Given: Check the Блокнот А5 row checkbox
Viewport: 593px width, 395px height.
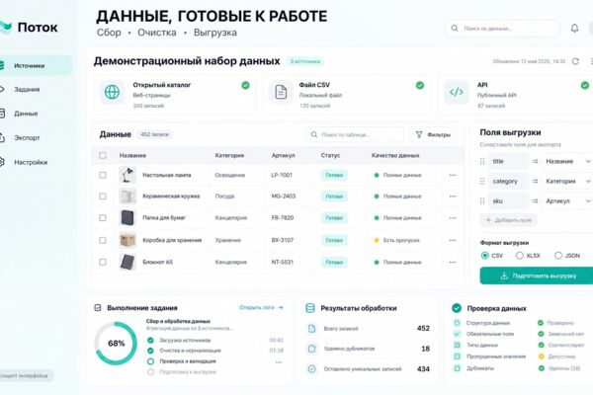Looking at the screenshot, I should point(103,262).
